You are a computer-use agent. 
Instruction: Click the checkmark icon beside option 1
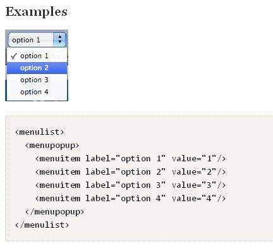pyautogui.click(x=14, y=56)
